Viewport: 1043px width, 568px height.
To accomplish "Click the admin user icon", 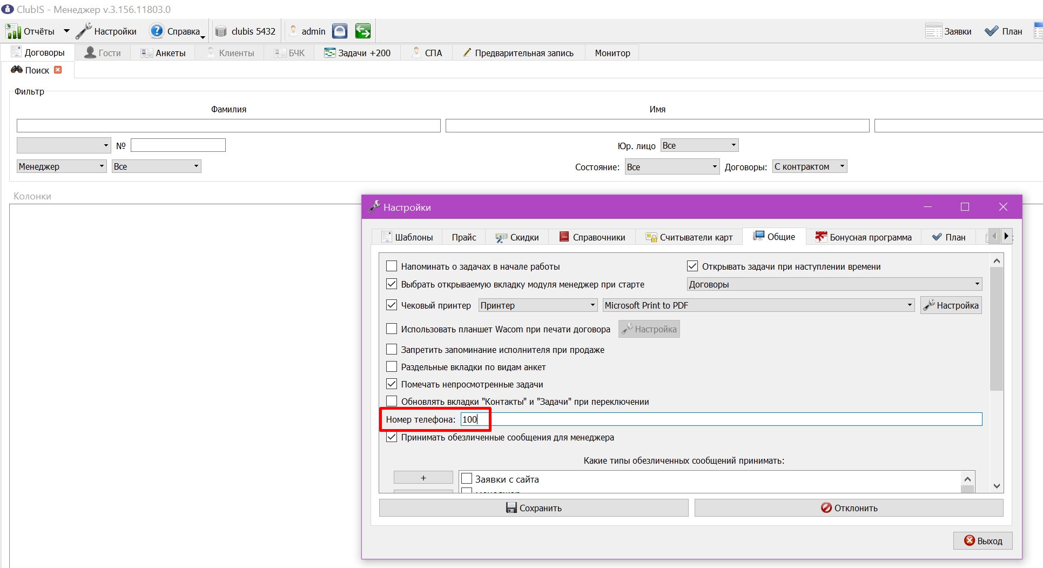I will 293,31.
